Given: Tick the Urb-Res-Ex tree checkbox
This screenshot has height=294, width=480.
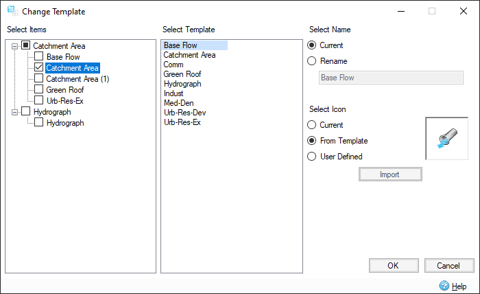Looking at the screenshot, I should pos(38,101).
